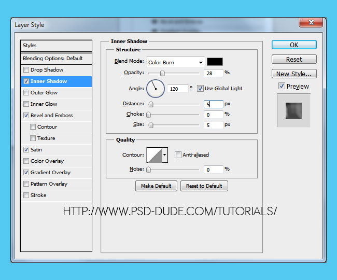Open the black shadow color swatch
337x280 pixels.
[x=215, y=62]
